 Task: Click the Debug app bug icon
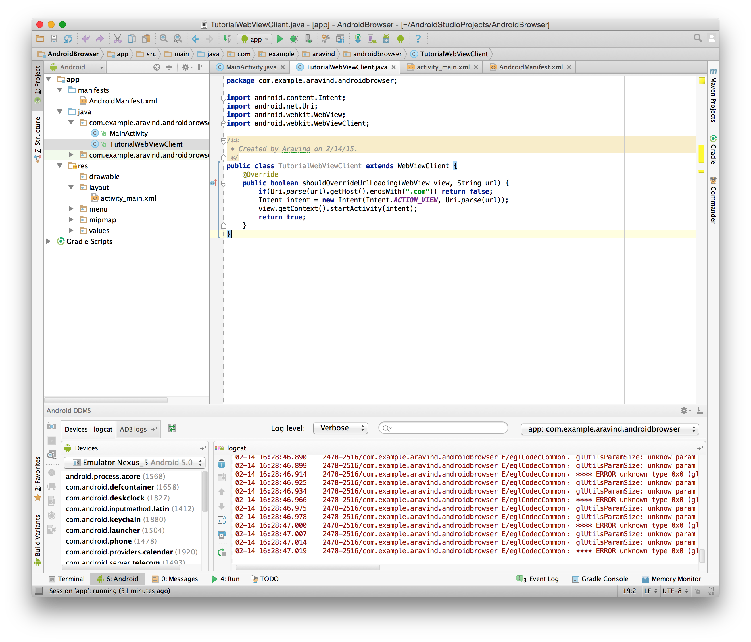coord(294,39)
